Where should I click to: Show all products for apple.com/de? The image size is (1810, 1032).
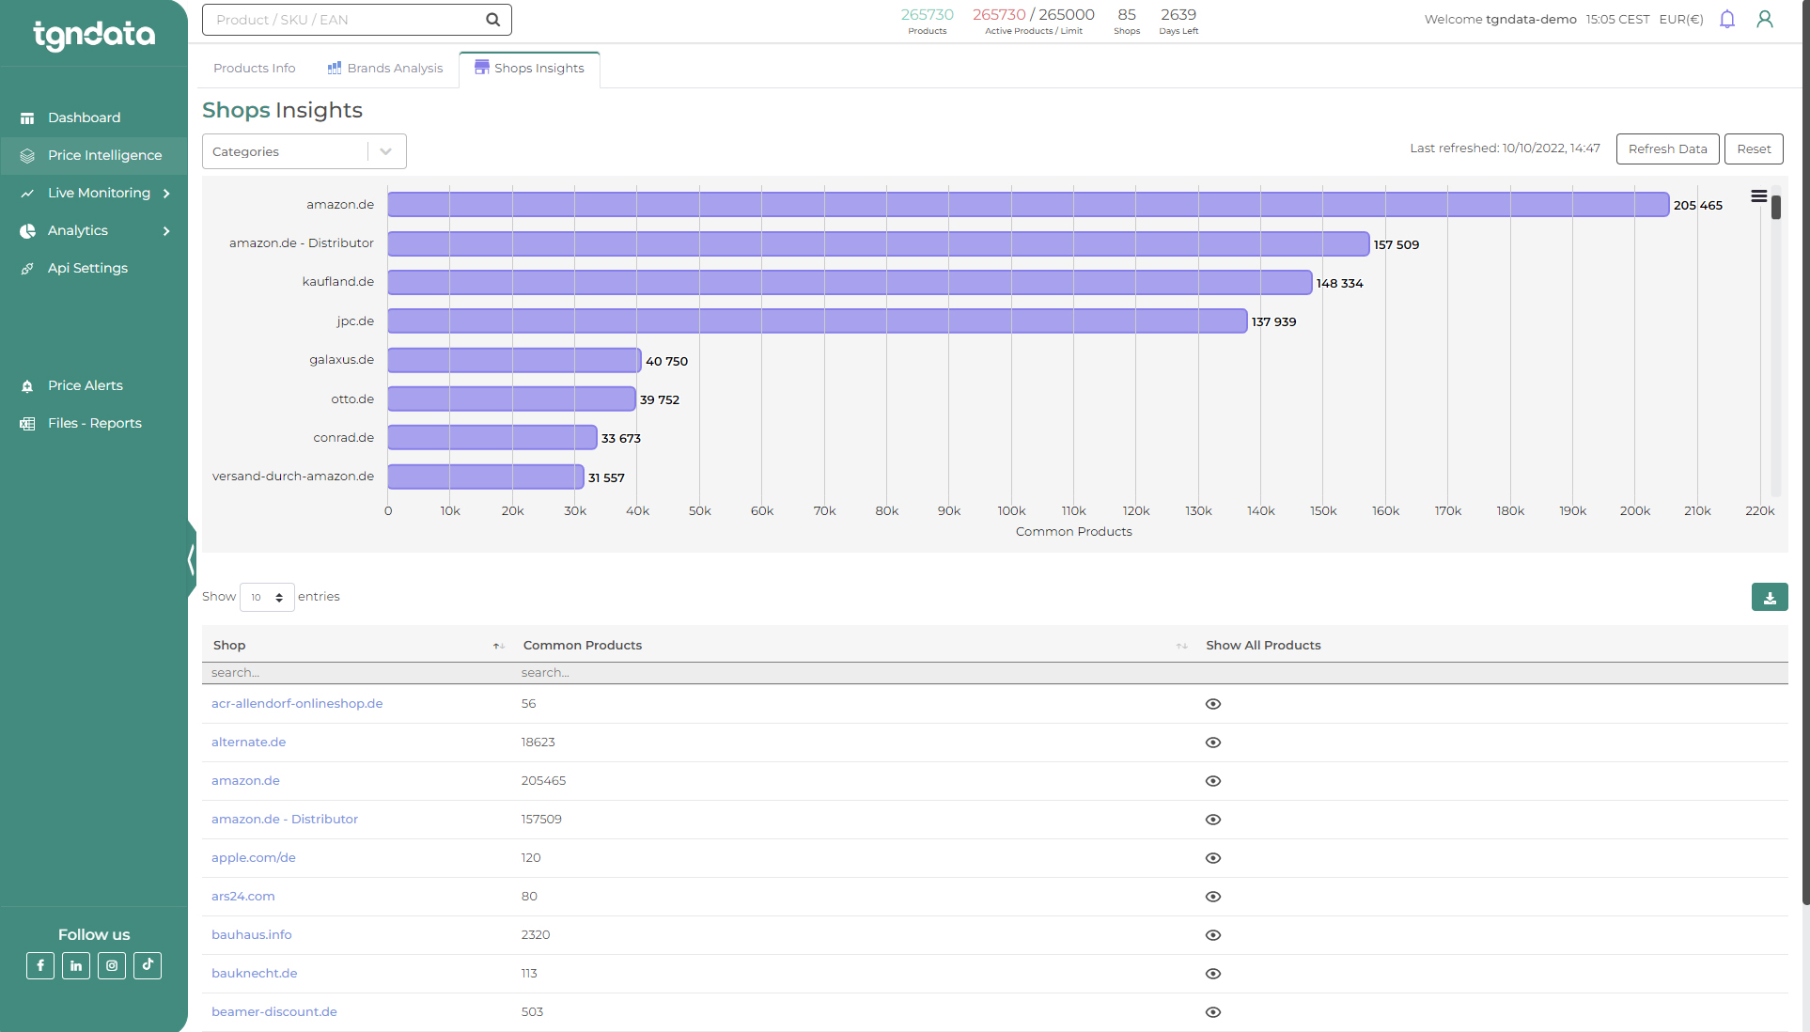point(1213,858)
